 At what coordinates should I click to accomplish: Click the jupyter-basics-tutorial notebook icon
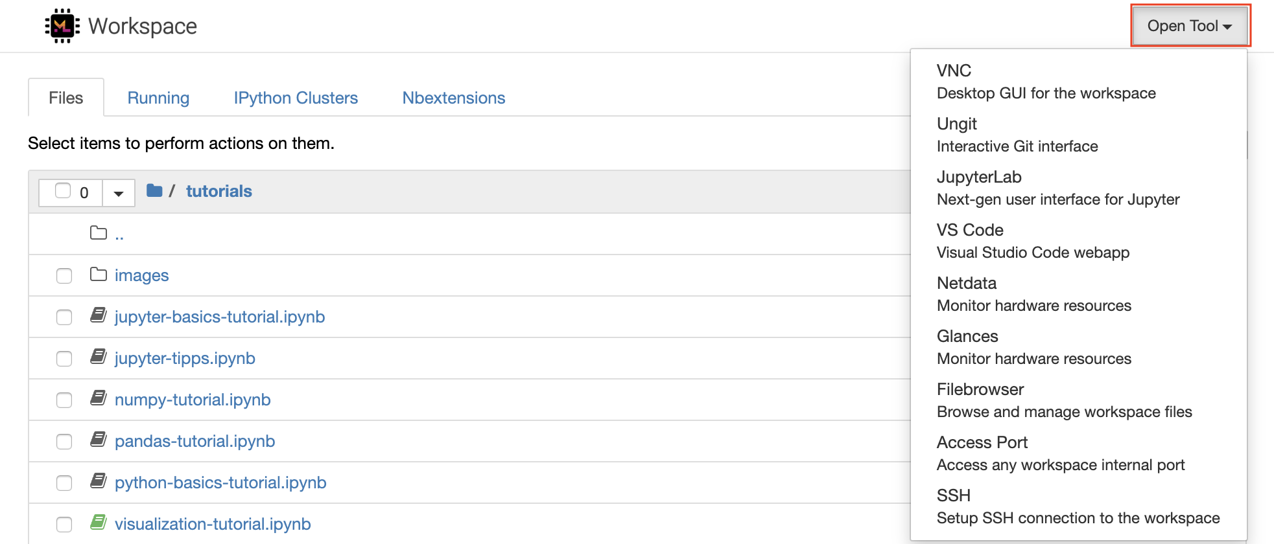click(x=99, y=316)
